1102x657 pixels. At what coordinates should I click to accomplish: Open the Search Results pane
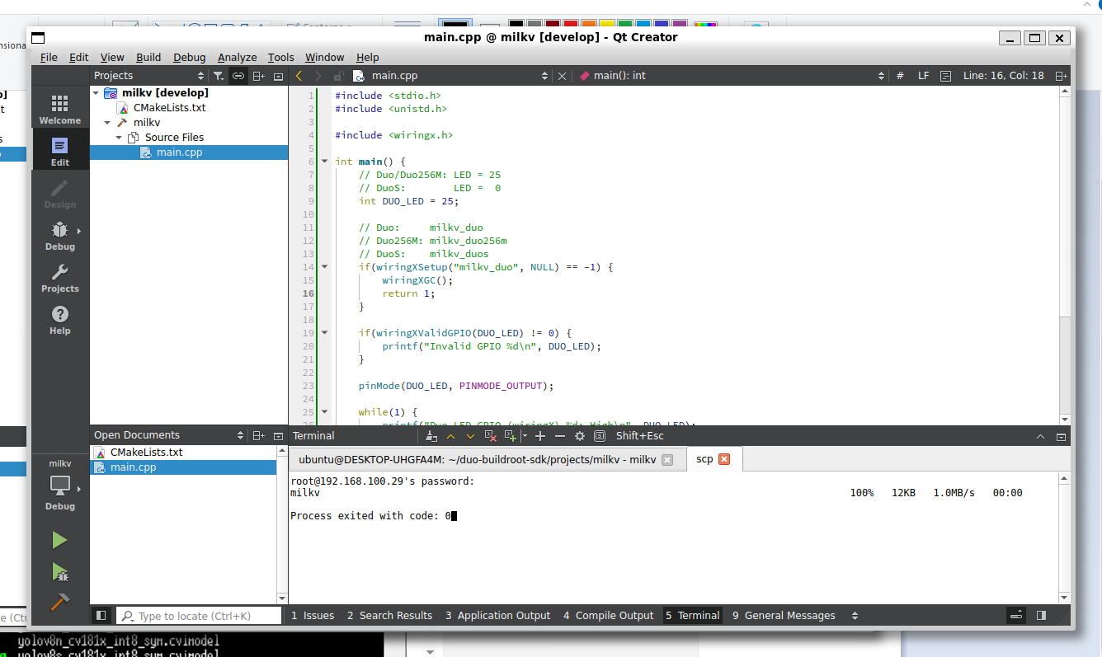[389, 616]
